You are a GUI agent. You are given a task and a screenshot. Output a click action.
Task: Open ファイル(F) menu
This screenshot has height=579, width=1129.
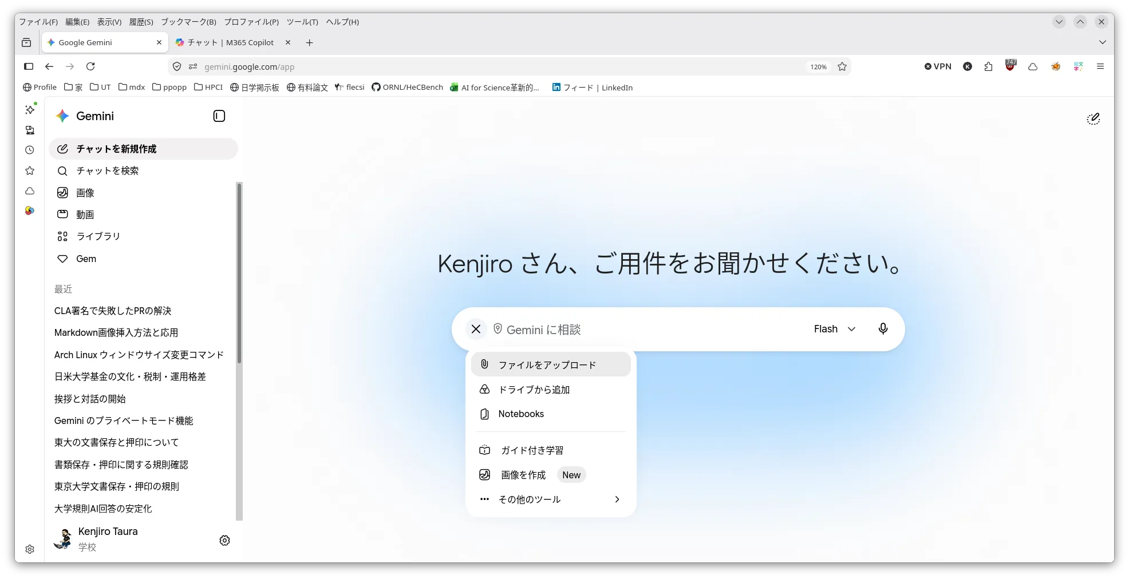(38, 22)
